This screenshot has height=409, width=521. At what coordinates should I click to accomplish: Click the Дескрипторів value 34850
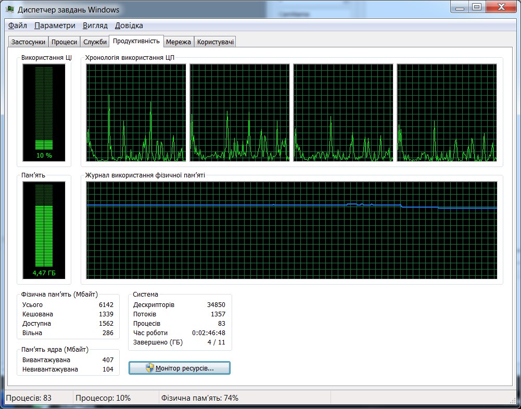216,305
